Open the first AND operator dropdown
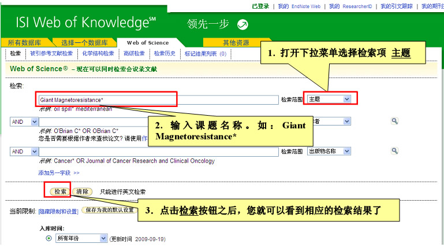This screenshot has width=444, height=251. point(24,121)
